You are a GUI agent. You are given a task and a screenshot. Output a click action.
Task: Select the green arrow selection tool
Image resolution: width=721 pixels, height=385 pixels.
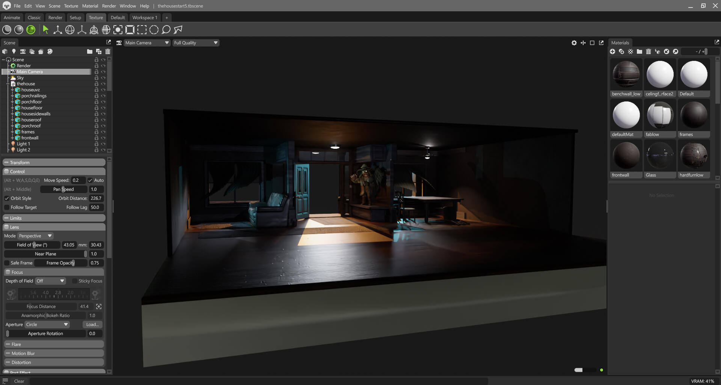point(45,30)
